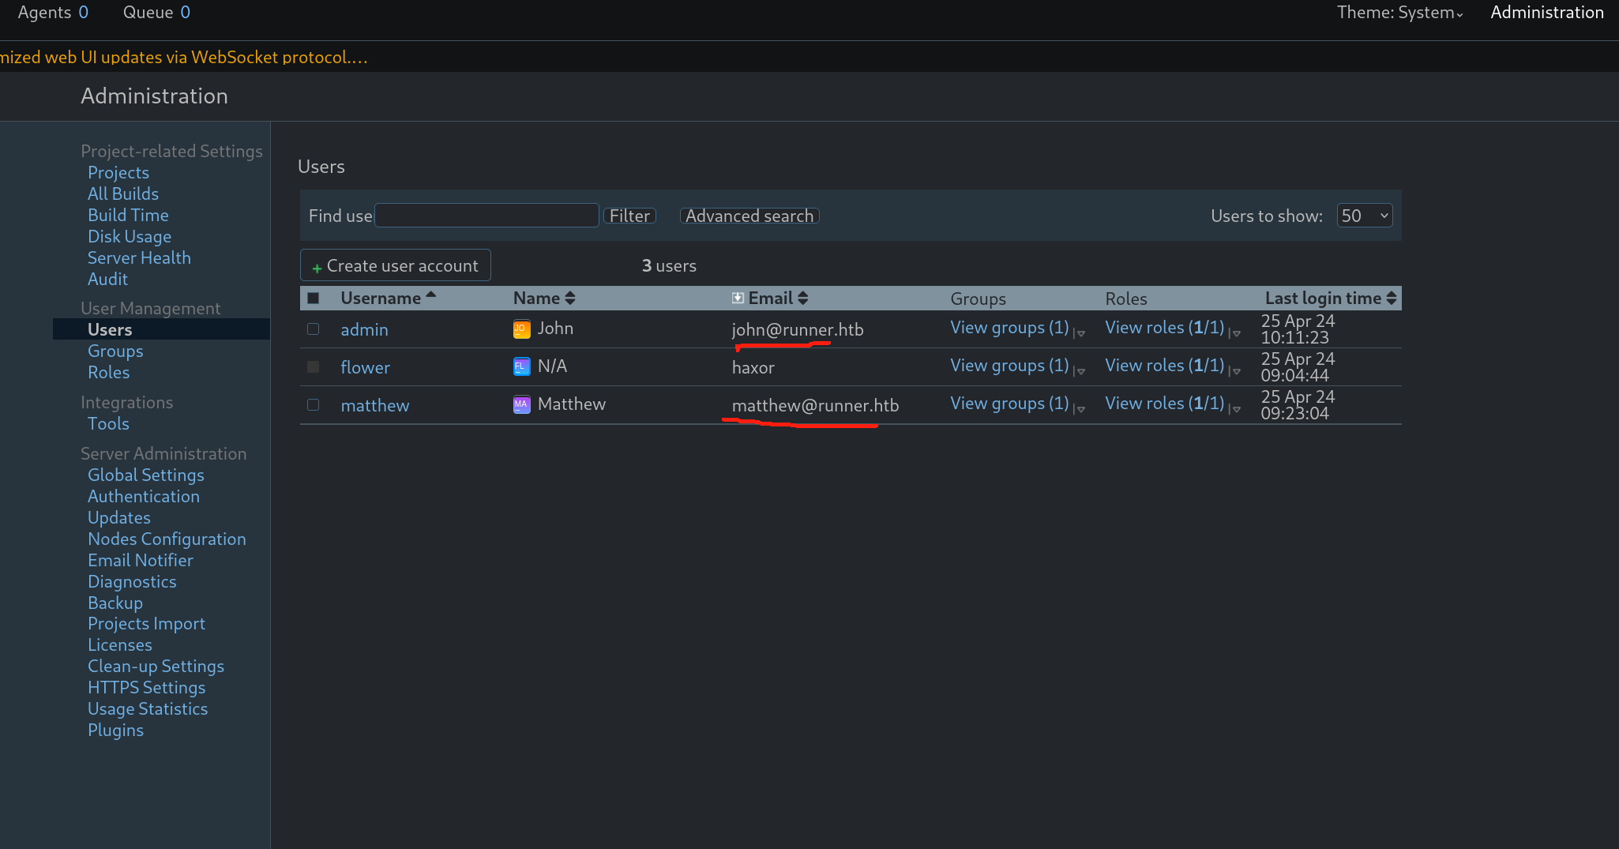
Task: Open the admin username link
Action: click(x=364, y=329)
